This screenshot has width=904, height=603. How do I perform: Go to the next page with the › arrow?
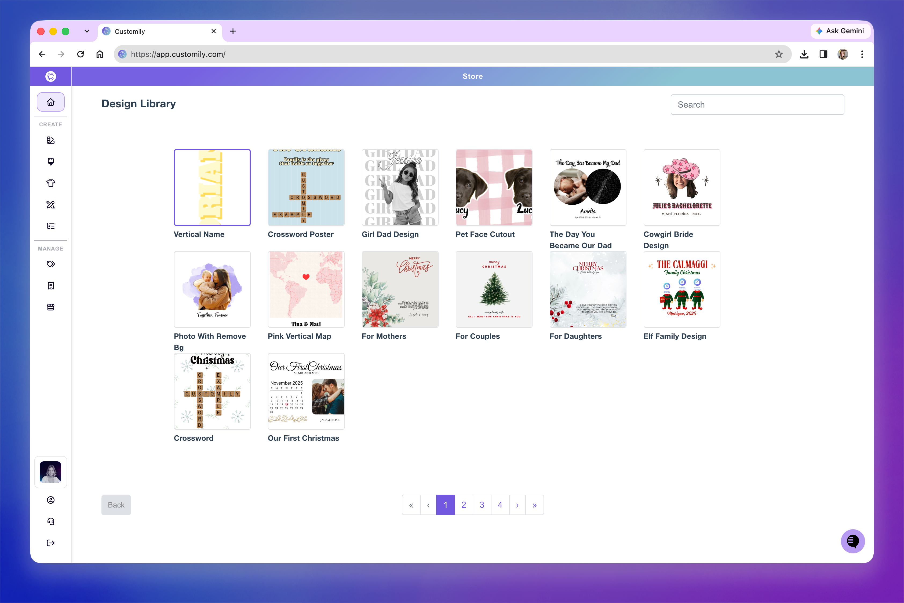[x=517, y=505]
